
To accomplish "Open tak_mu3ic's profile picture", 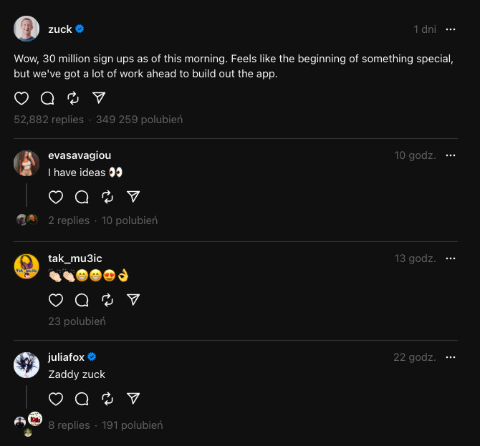I will click(x=27, y=267).
